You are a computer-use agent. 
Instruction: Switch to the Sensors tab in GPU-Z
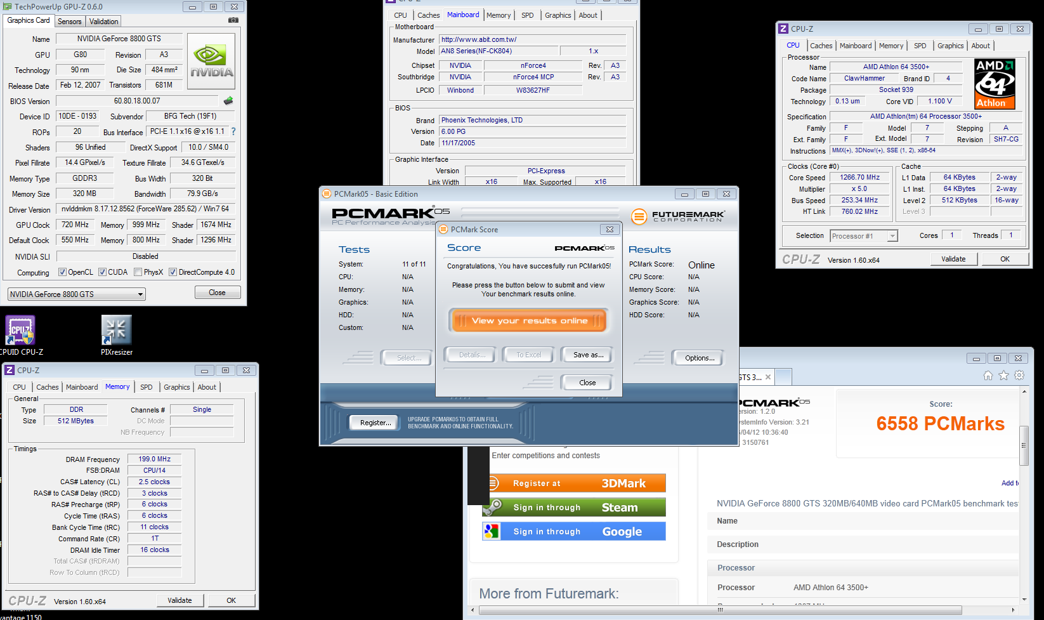70,22
